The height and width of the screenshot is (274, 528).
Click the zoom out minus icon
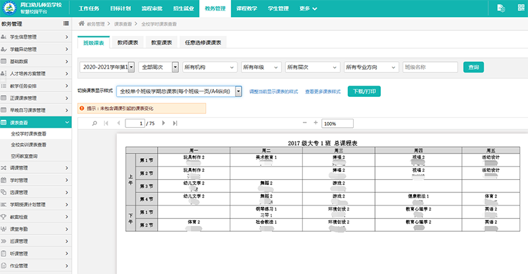304,123
